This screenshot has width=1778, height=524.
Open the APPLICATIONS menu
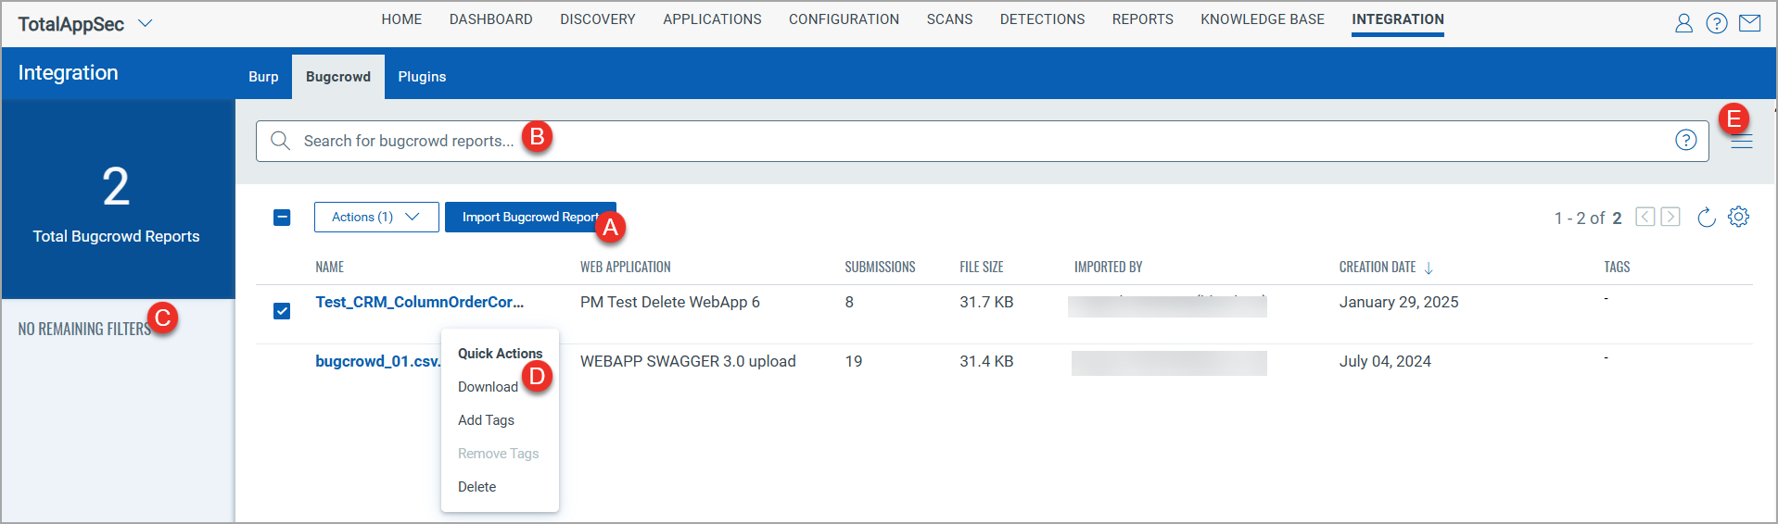(x=712, y=19)
